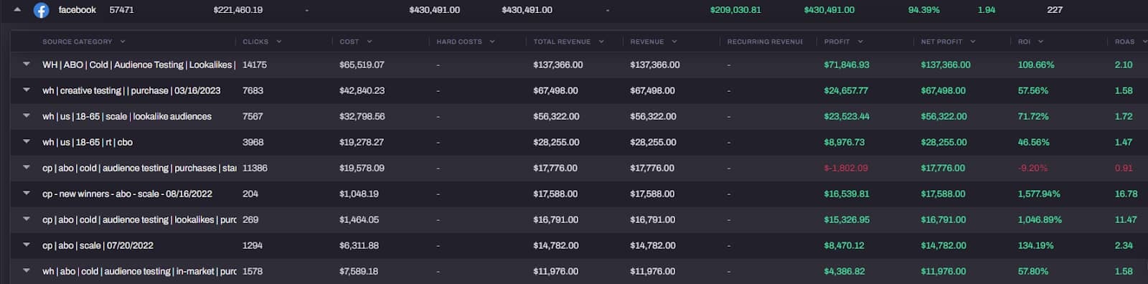
Task: Open the Clicks column dropdown arrow
Action: pyautogui.click(x=279, y=42)
